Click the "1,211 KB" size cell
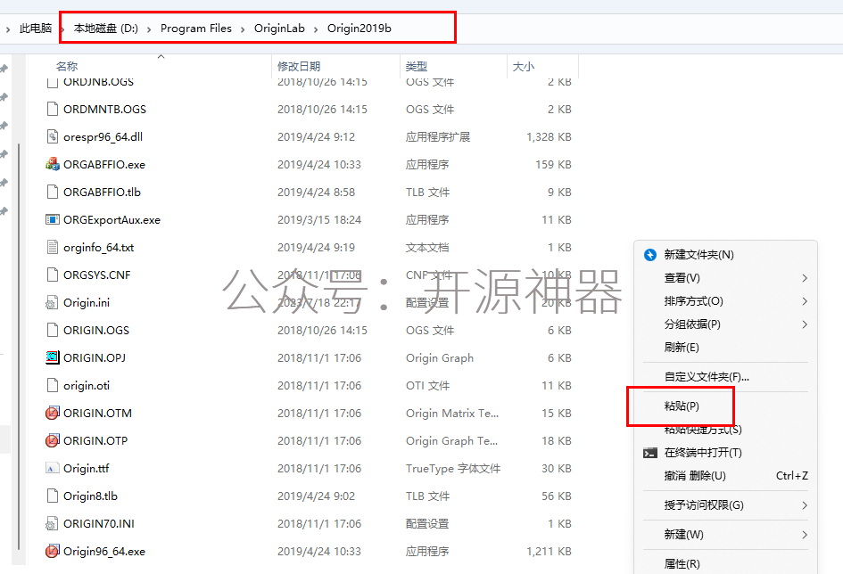The width and height of the screenshot is (843, 574). point(549,552)
